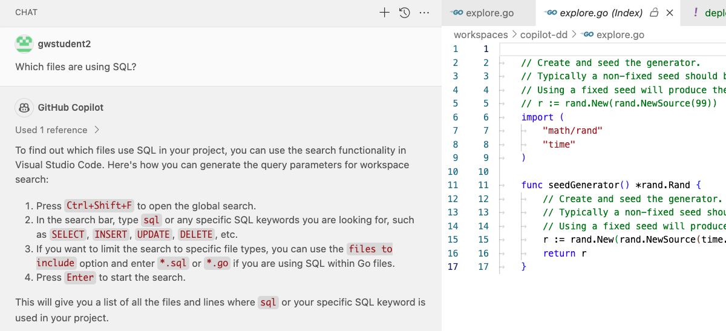Click the *.go code span
Viewport: 726px width, 331px height.
(x=218, y=263)
